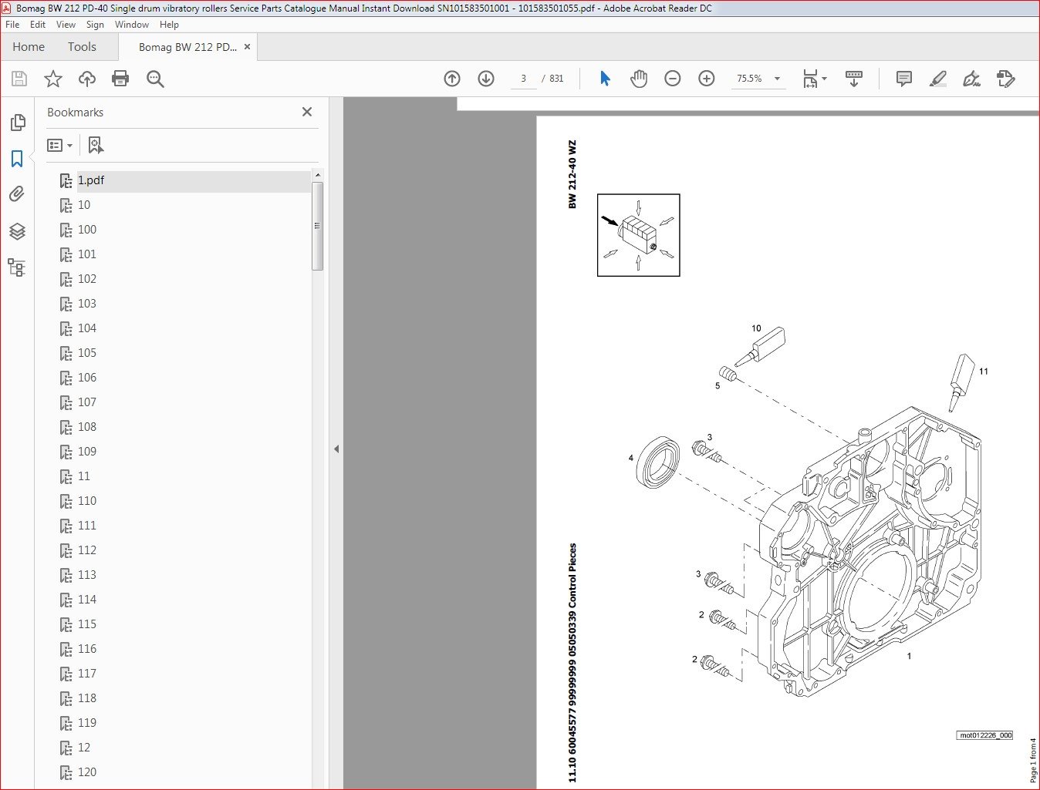Switch to the Home tab

click(x=29, y=47)
